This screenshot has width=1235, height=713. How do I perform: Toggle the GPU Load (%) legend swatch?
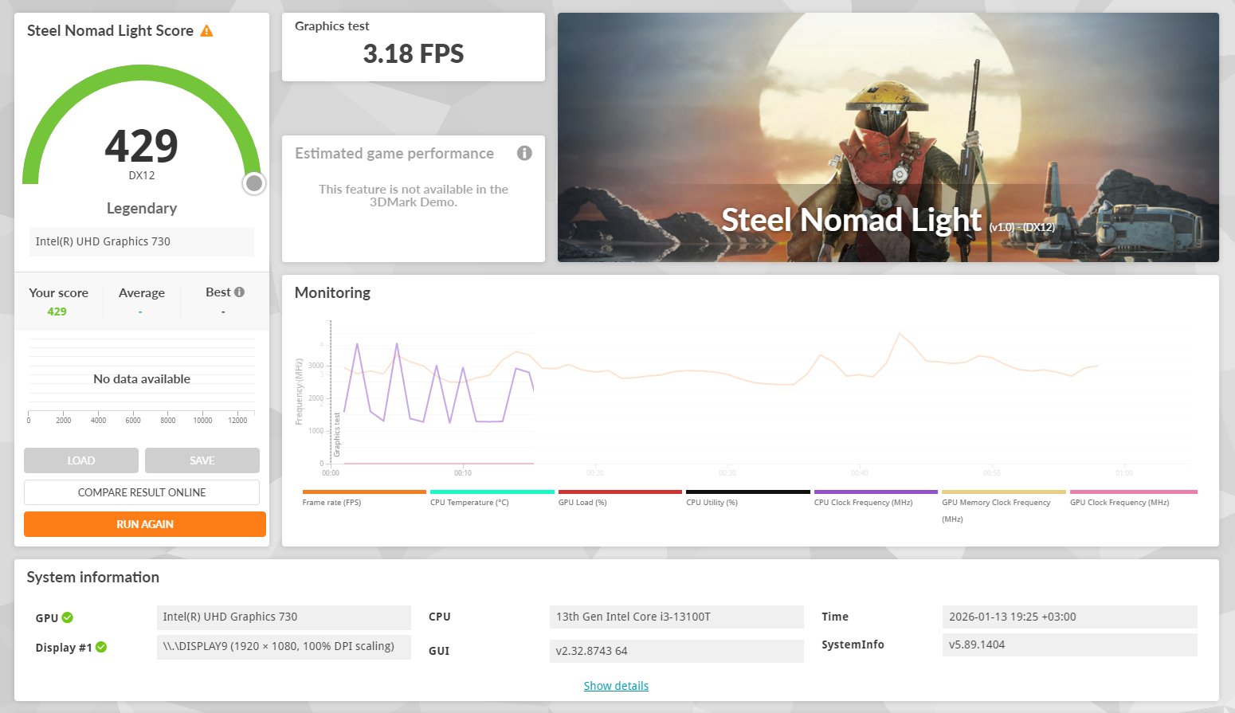pyautogui.click(x=620, y=492)
